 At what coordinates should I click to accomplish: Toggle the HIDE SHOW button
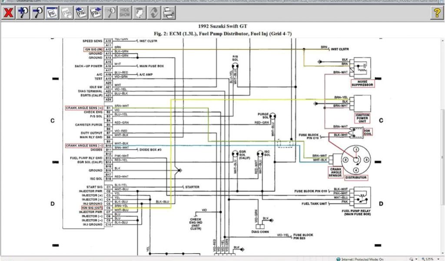click(125, 13)
